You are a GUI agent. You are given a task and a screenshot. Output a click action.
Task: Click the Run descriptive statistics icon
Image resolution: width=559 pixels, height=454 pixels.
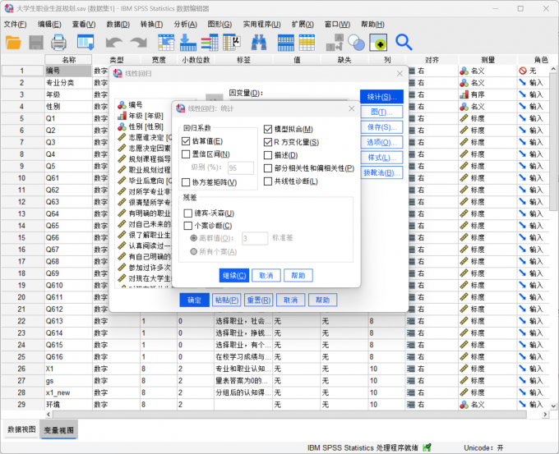[x=231, y=43]
